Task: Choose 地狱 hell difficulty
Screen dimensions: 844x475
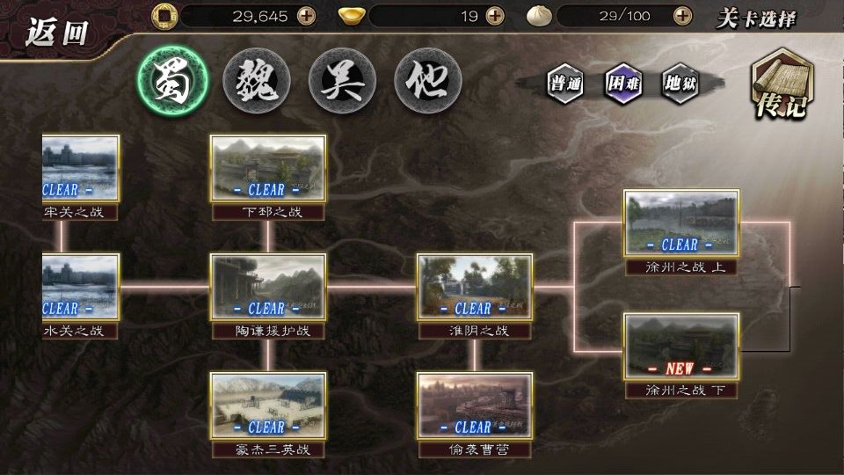Action: click(680, 83)
